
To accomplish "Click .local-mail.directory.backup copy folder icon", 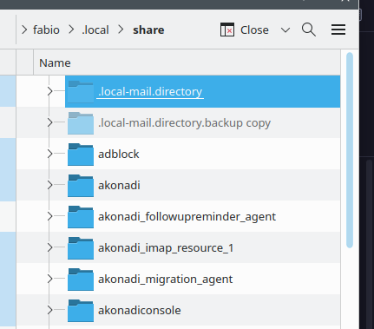I will tap(81, 123).
